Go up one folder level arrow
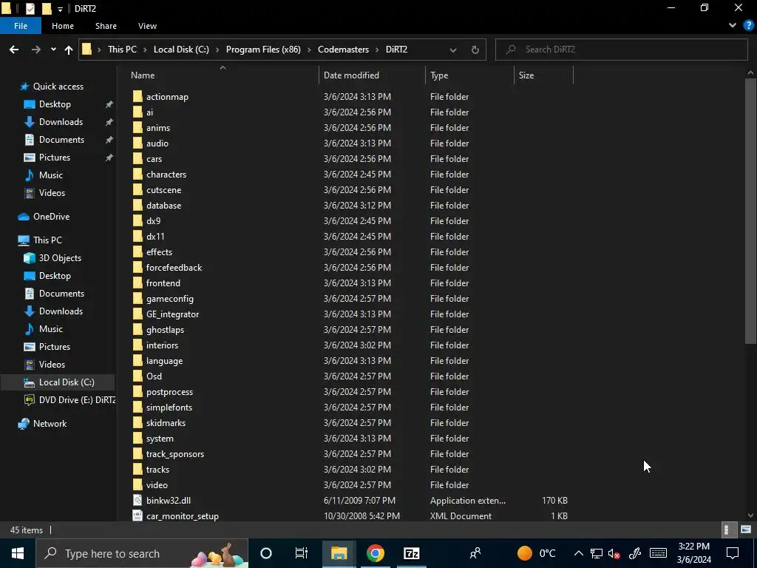 [69, 50]
